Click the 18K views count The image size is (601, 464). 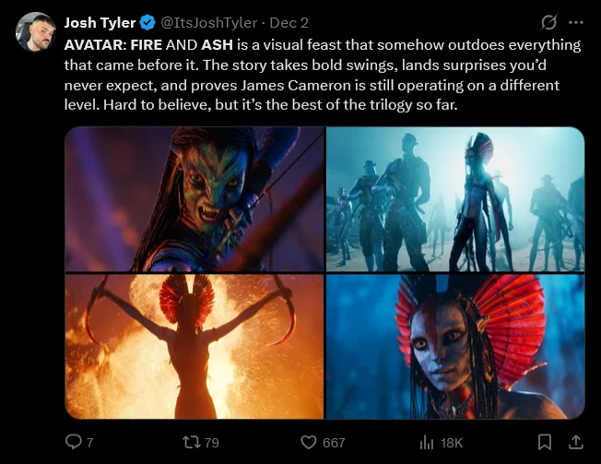[452, 443]
